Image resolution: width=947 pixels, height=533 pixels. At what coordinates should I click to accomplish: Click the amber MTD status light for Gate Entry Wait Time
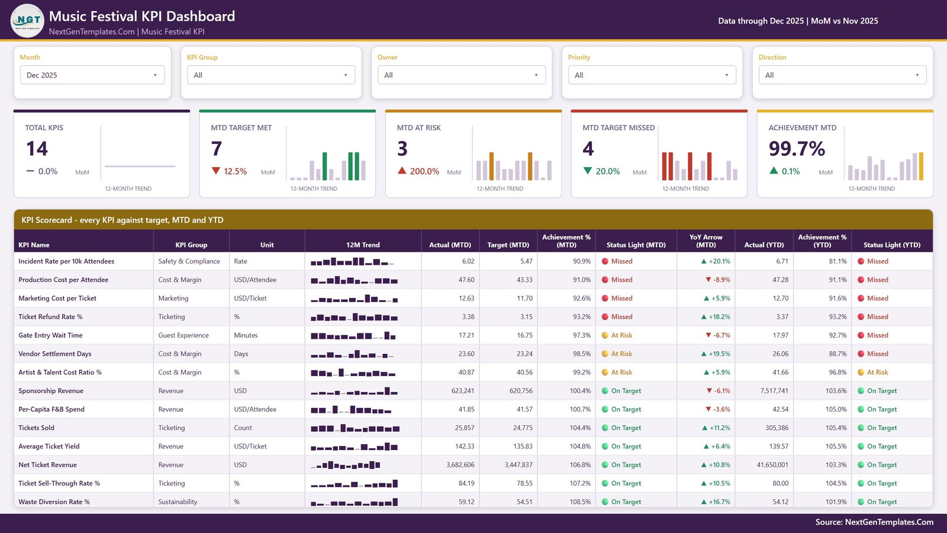[605, 335]
